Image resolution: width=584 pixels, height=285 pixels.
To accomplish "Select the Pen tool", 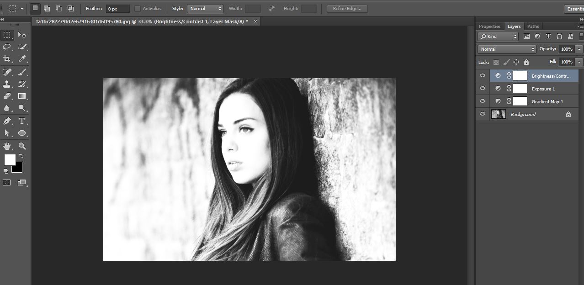I will coord(7,121).
